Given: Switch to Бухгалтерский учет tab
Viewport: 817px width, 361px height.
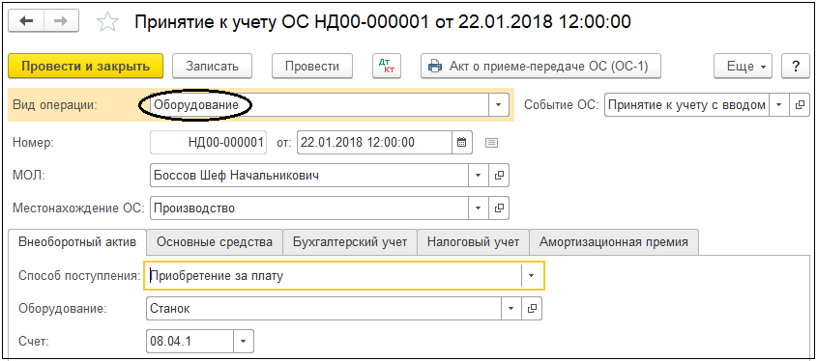Looking at the screenshot, I should 350,242.
